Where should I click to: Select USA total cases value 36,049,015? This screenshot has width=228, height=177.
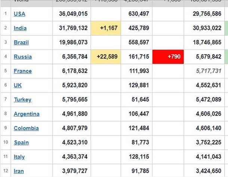73,14
